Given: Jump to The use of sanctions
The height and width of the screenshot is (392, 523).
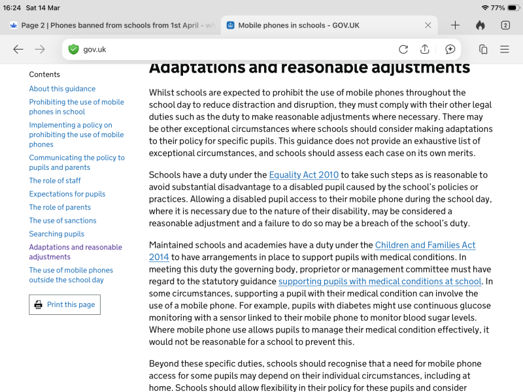Looking at the screenshot, I should [62, 221].
